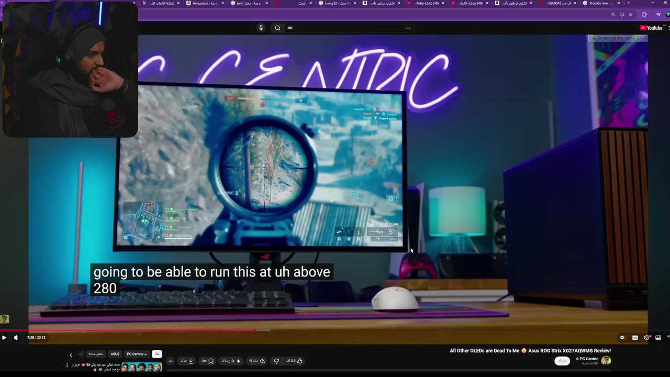Click the 7:38 / 20:13 time display

[x=37, y=338]
